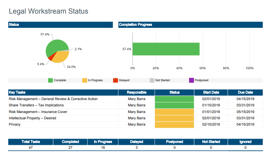Viewport: 272px width, 165px height.
Task: Click the Start Date column header
Action: (x=211, y=92)
